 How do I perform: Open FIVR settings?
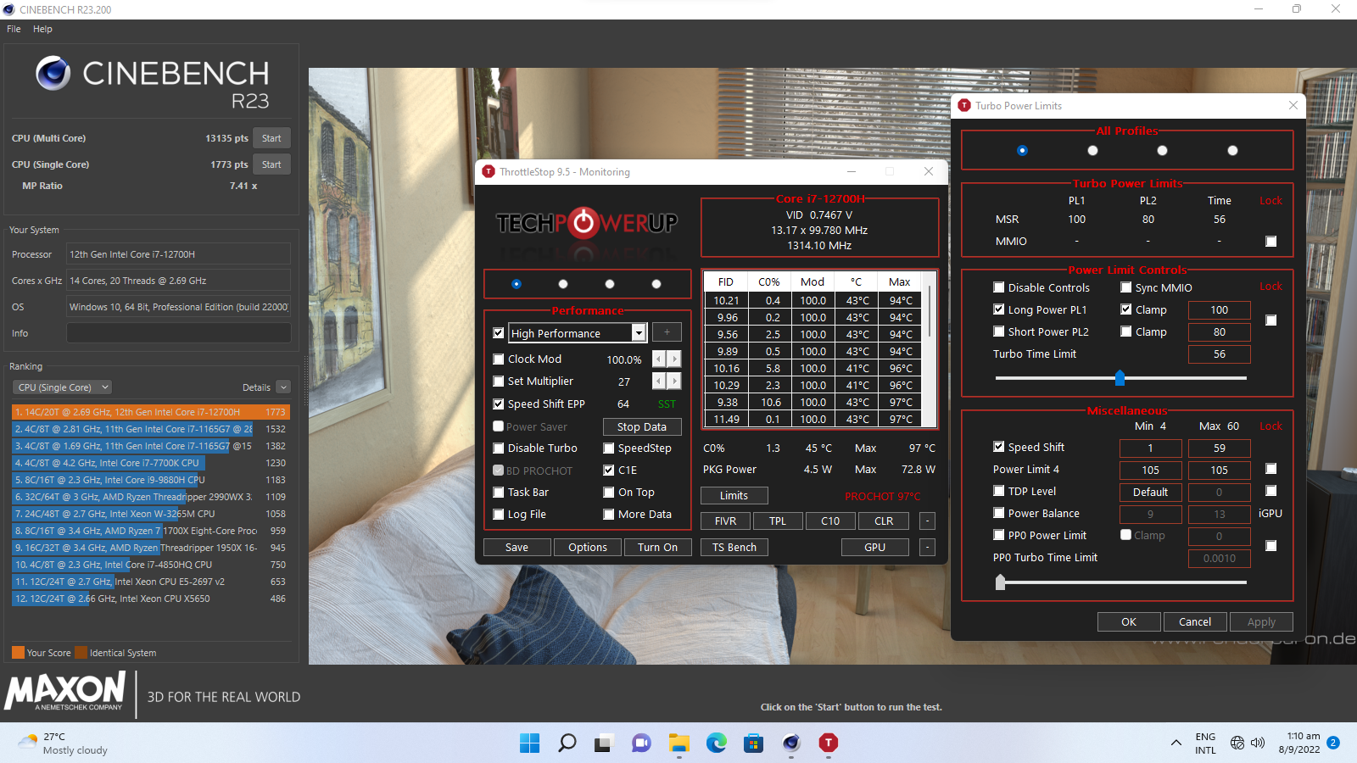coord(726,521)
